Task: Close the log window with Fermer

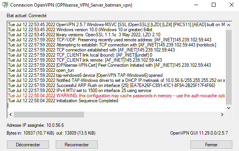Action: [211, 145]
